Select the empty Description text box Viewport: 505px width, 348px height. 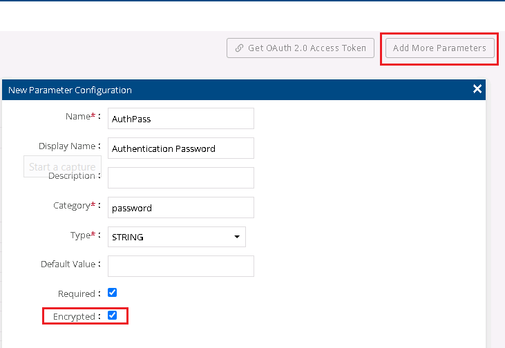181,177
